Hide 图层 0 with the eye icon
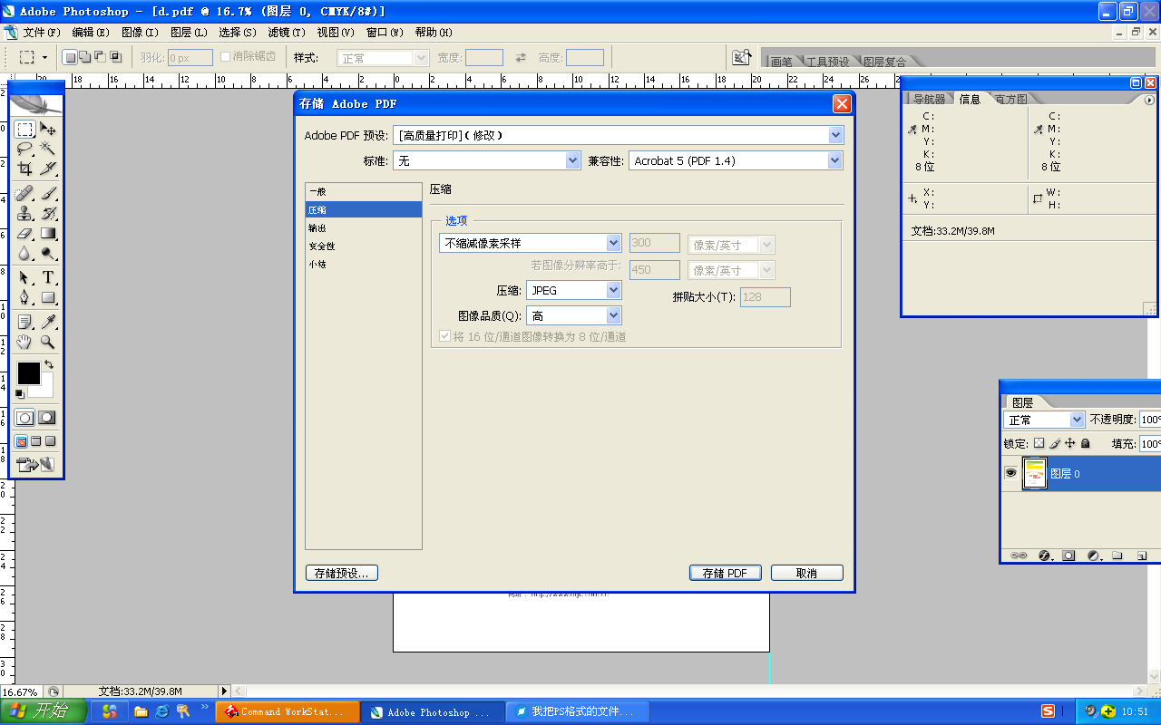Screen dimensions: 1161x725 (x=1010, y=473)
